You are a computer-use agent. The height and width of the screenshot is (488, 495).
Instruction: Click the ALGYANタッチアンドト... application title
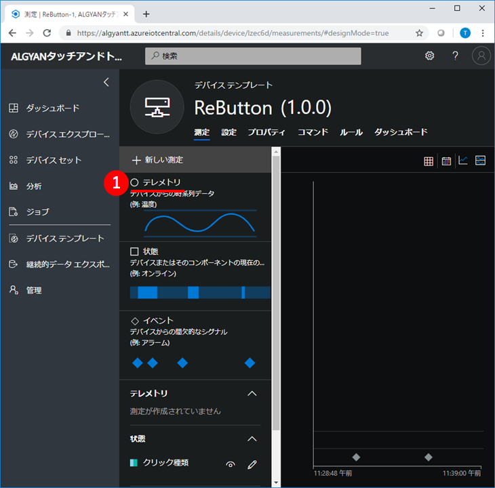click(66, 56)
